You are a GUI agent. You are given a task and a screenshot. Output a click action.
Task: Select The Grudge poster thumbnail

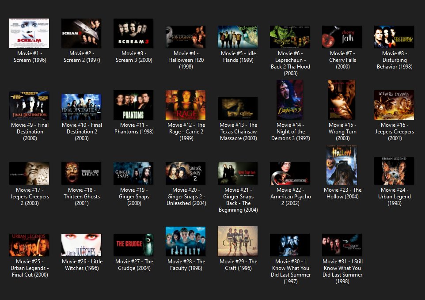tap(133, 245)
